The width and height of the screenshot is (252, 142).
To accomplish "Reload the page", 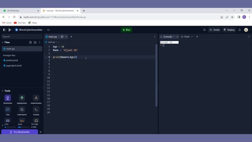I will [14, 17].
